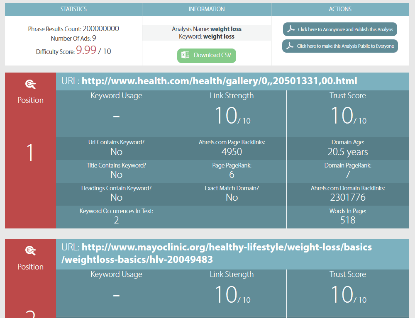415x318 pixels.
Task: Click the first result's Trust Score 10 panel
Action: click(348, 114)
